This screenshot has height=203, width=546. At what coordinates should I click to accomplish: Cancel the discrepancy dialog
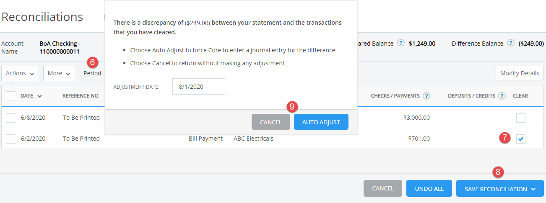click(x=271, y=122)
